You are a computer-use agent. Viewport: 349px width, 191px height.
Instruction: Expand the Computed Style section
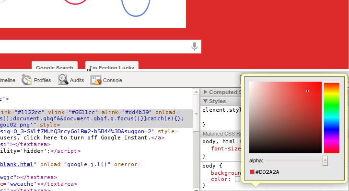tap(205, 92)
